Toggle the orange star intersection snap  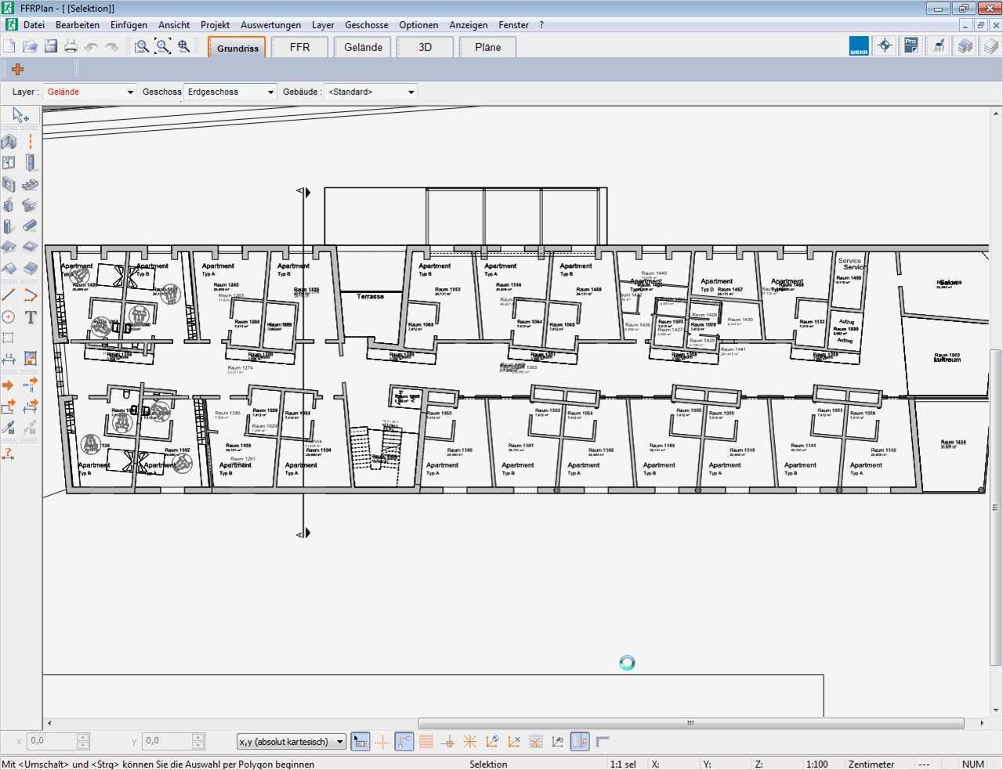(x=470, y=741)
